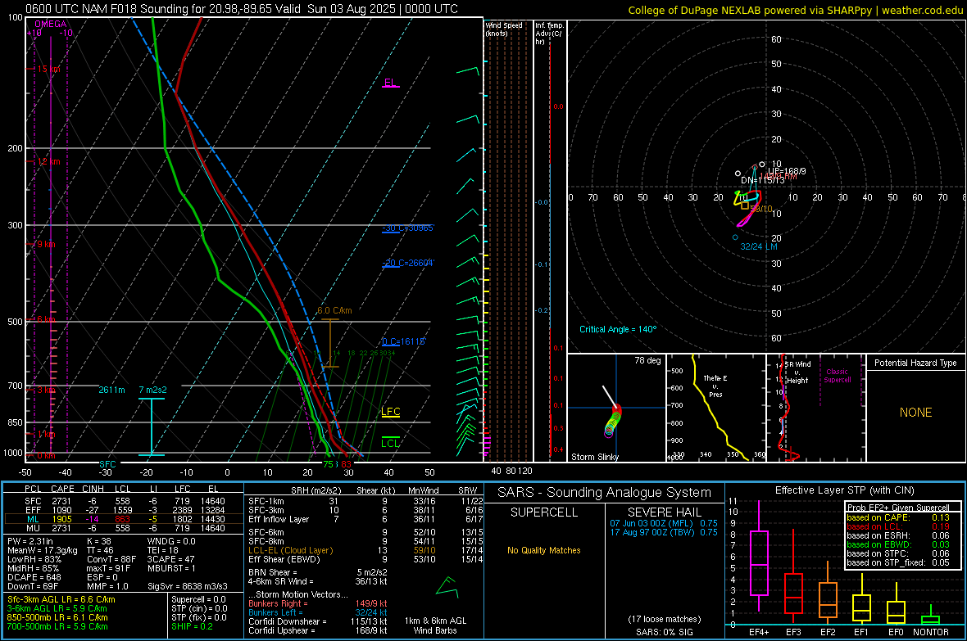Click the NONE hazard type value
This screenshot has width=967, height=641.
[916, 413]
